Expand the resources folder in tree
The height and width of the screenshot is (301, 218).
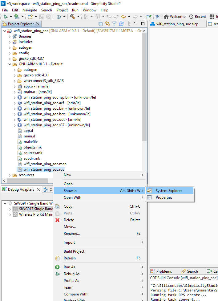tap(10, 175)
